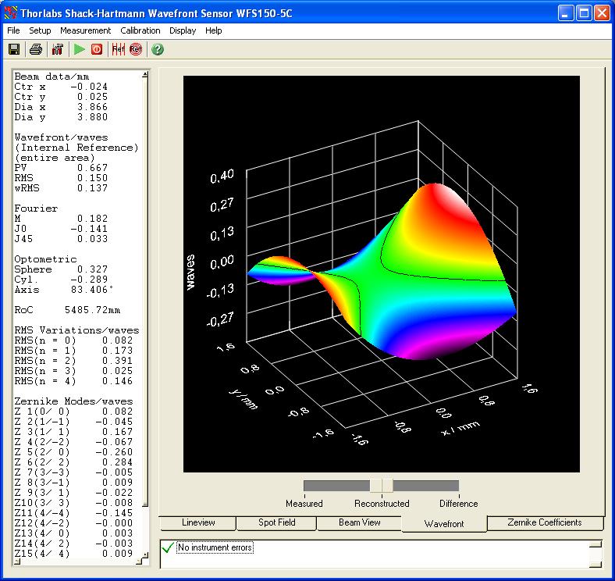Click the wavefront mode slider thumb
615x581 pixels.
[x=381, y=486]
